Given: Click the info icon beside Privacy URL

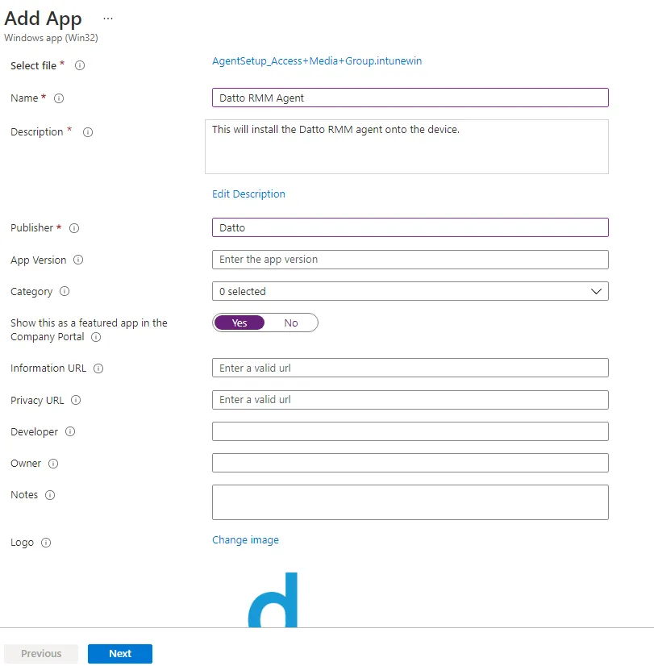Looking at the screenshot, I should point(76,400).
